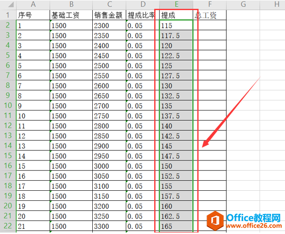This screenshot has width=285, height=234.
Task: Select row 1 header
Action: coord(8,15)
